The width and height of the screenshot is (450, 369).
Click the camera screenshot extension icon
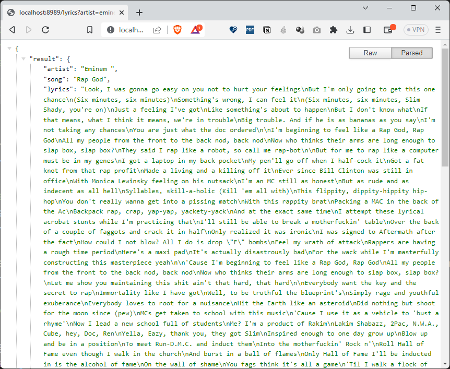[317, 30]
